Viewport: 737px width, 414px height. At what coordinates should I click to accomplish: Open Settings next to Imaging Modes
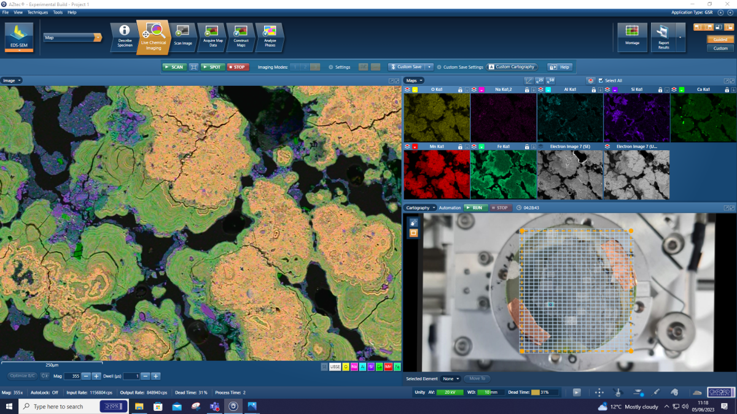coord(339,67)
